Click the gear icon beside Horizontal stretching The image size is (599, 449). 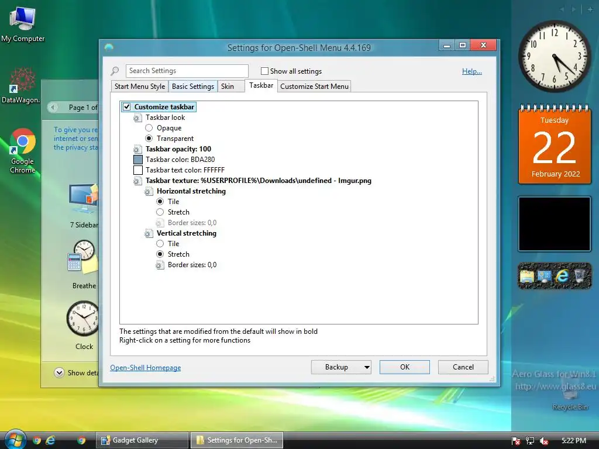149,191
